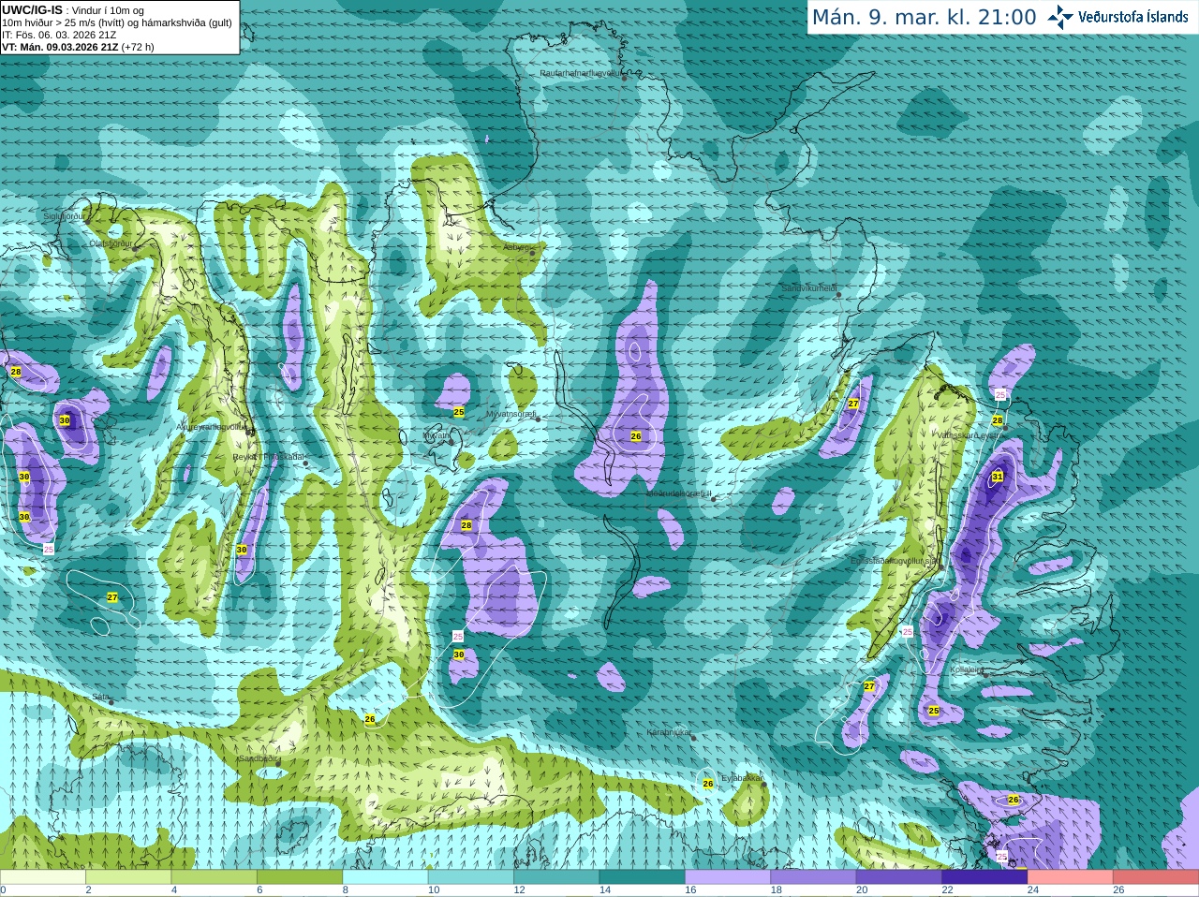Click the yellow 28 marker above Vatnsskarð eystra
1199x897 pixels.
(998, 420)
